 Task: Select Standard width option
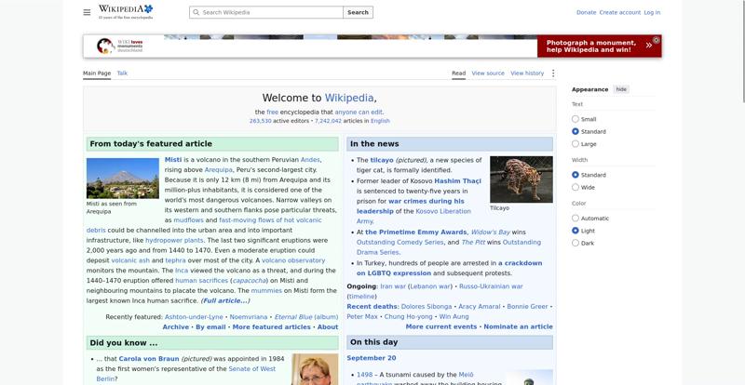(576, 175)
